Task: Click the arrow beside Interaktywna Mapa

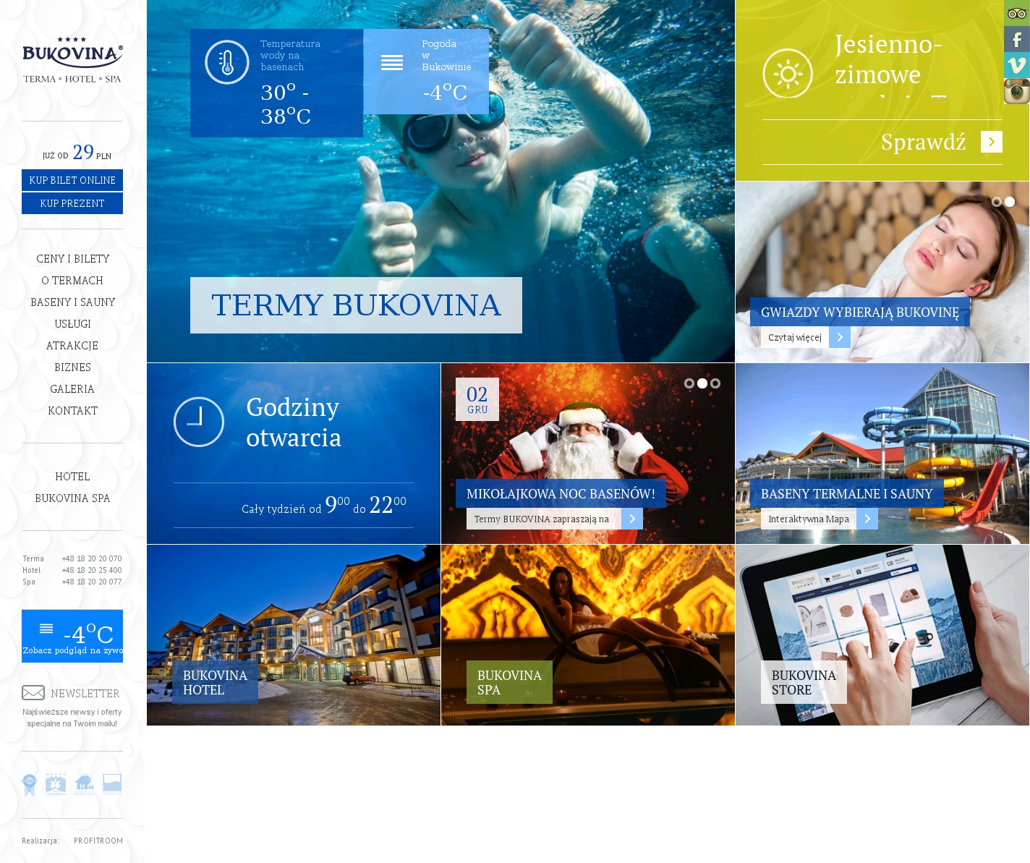Action: 867,519
